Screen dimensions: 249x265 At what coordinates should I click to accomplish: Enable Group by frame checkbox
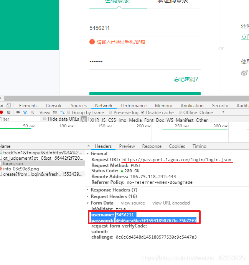[x=69, y=112]
